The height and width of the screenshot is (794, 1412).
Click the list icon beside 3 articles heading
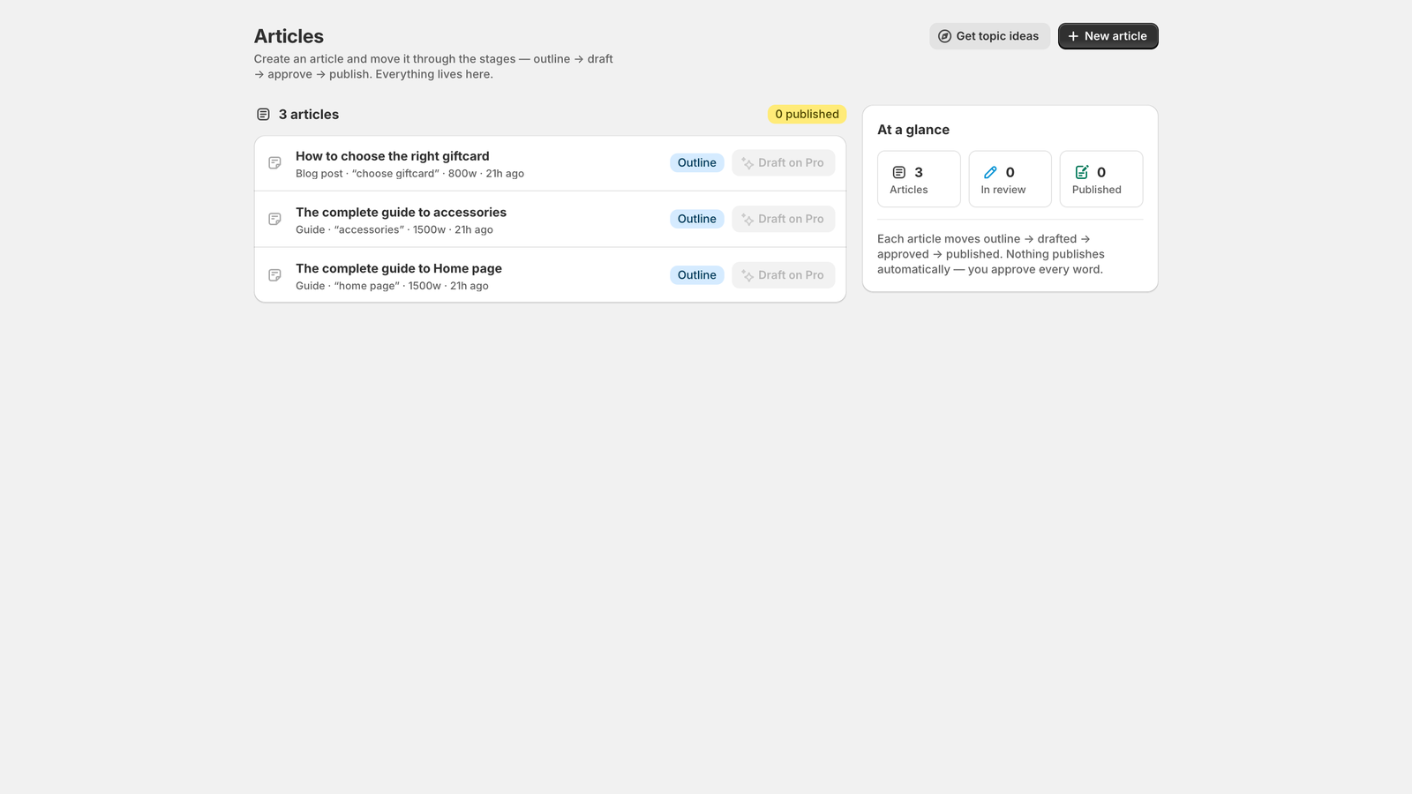click(x=263, y=115)
